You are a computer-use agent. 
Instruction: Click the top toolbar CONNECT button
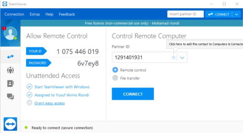point(219,14)
